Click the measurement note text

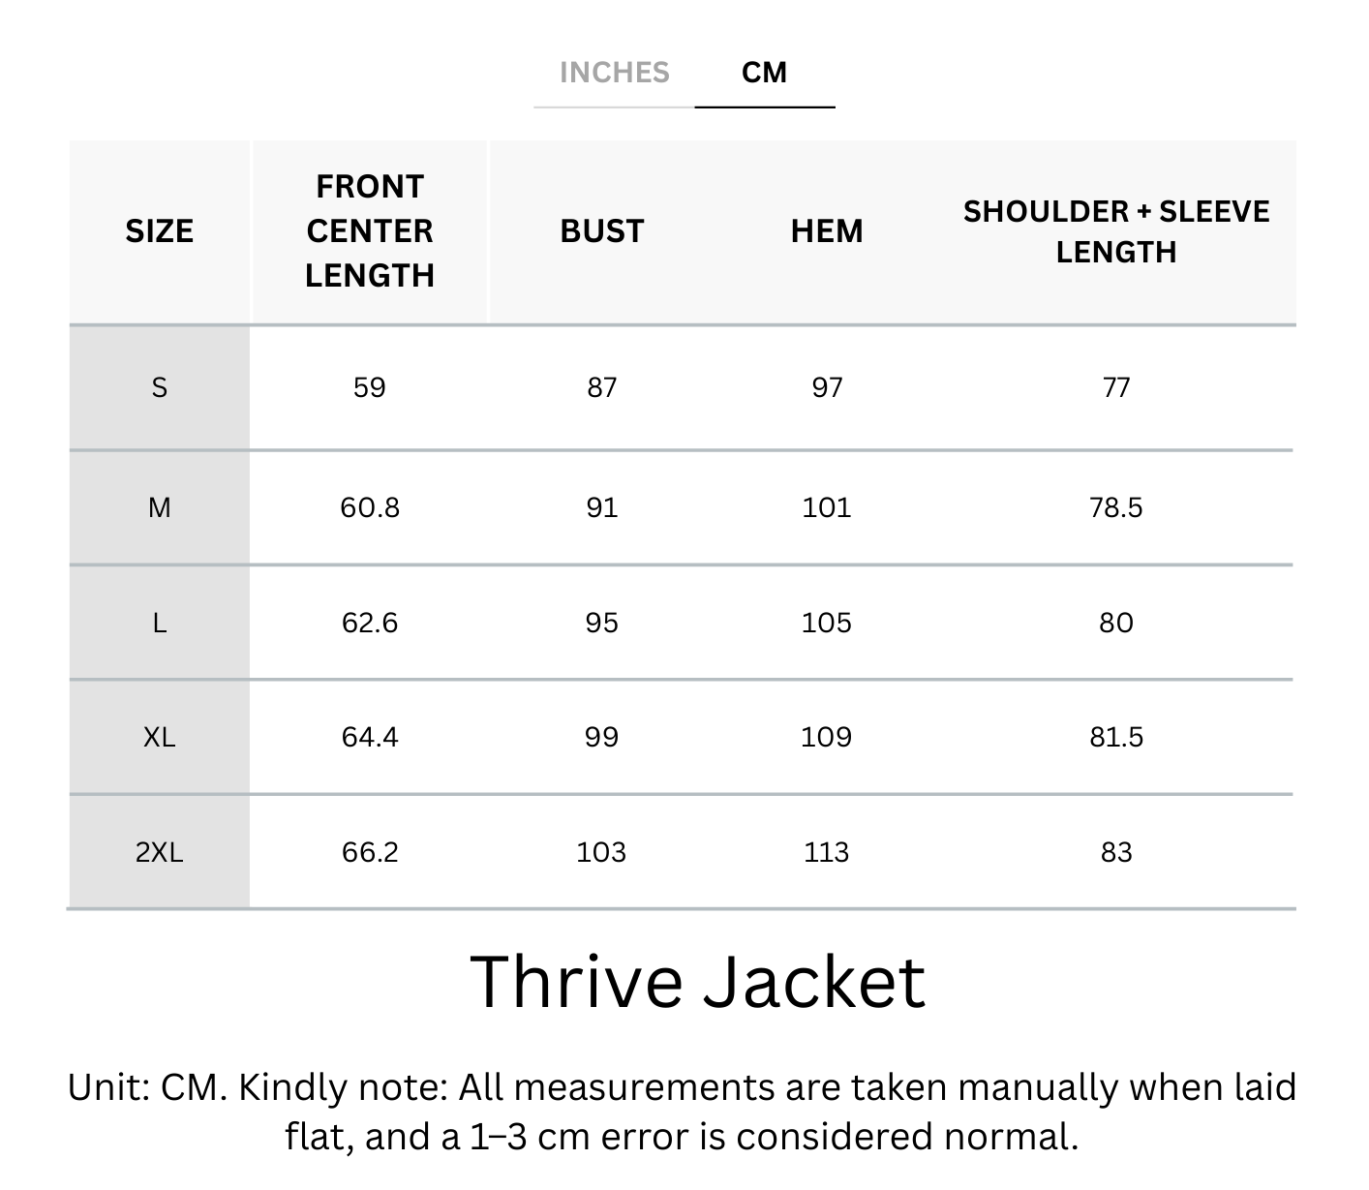pyautogui.click(x=683, y=1112)
